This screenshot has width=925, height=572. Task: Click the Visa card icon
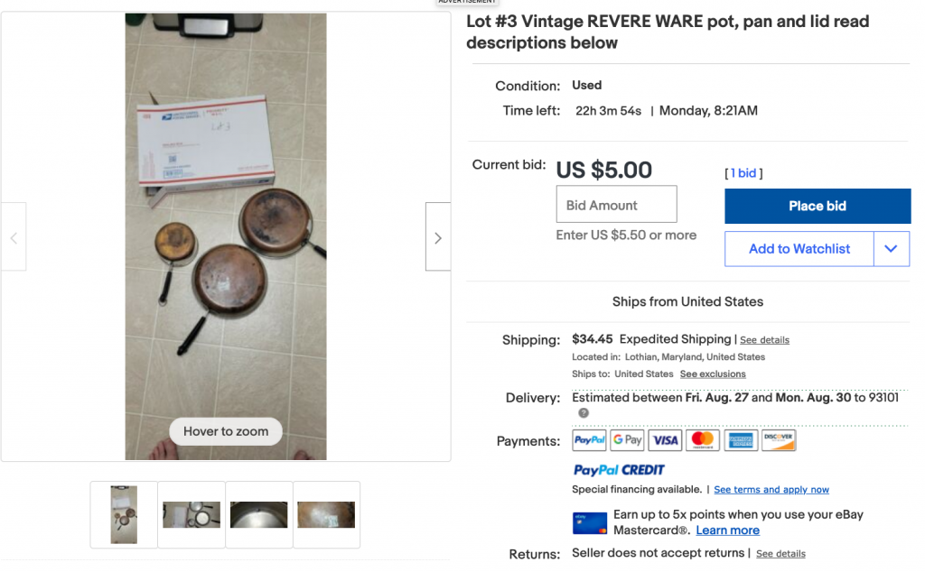click(665, 440)
